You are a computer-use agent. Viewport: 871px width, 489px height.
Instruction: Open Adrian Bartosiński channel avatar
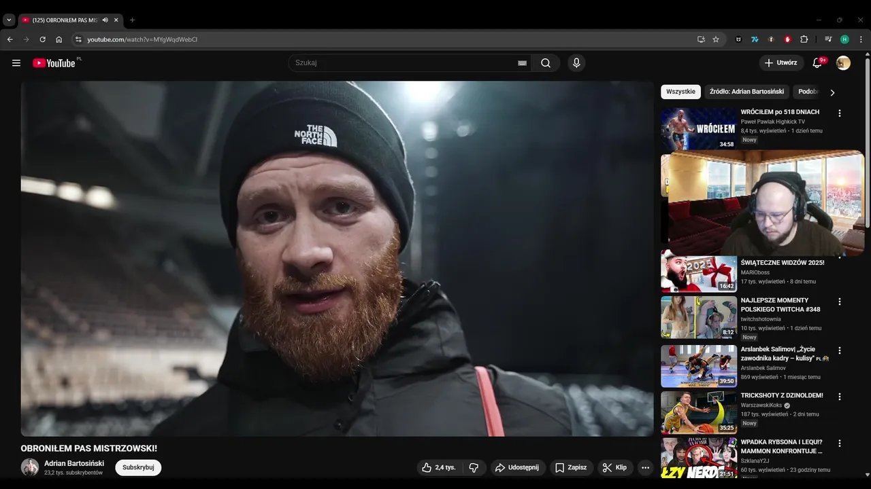[x=30, y=467]
